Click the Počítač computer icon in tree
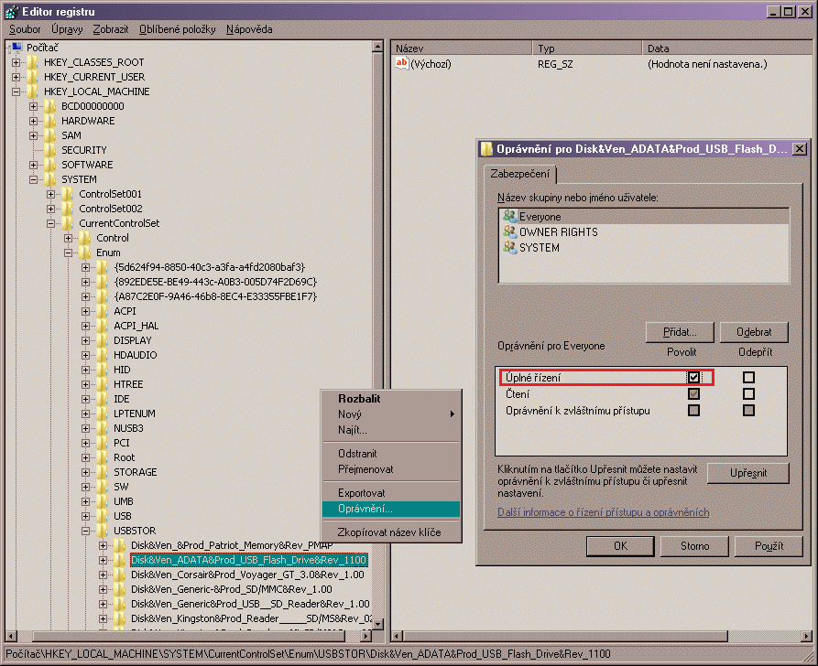 coord(16,48)
